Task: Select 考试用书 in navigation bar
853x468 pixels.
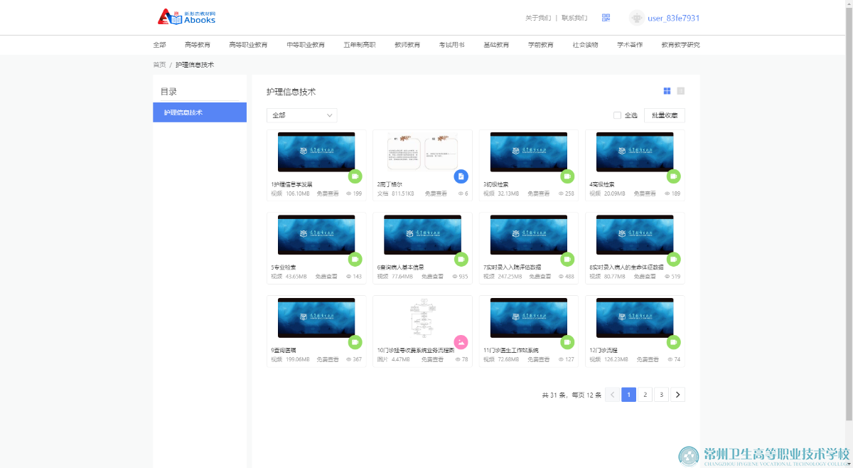Action: point(451,45)
